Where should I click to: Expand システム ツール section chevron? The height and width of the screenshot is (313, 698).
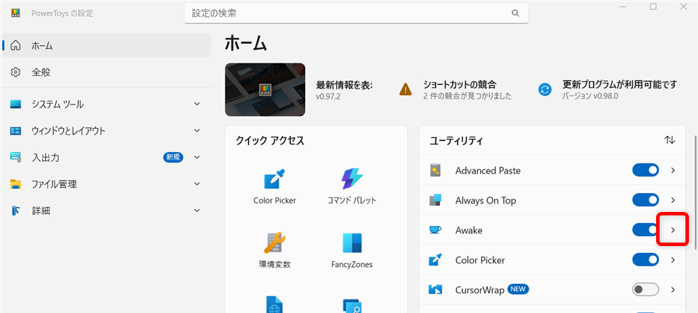(198, 105)
